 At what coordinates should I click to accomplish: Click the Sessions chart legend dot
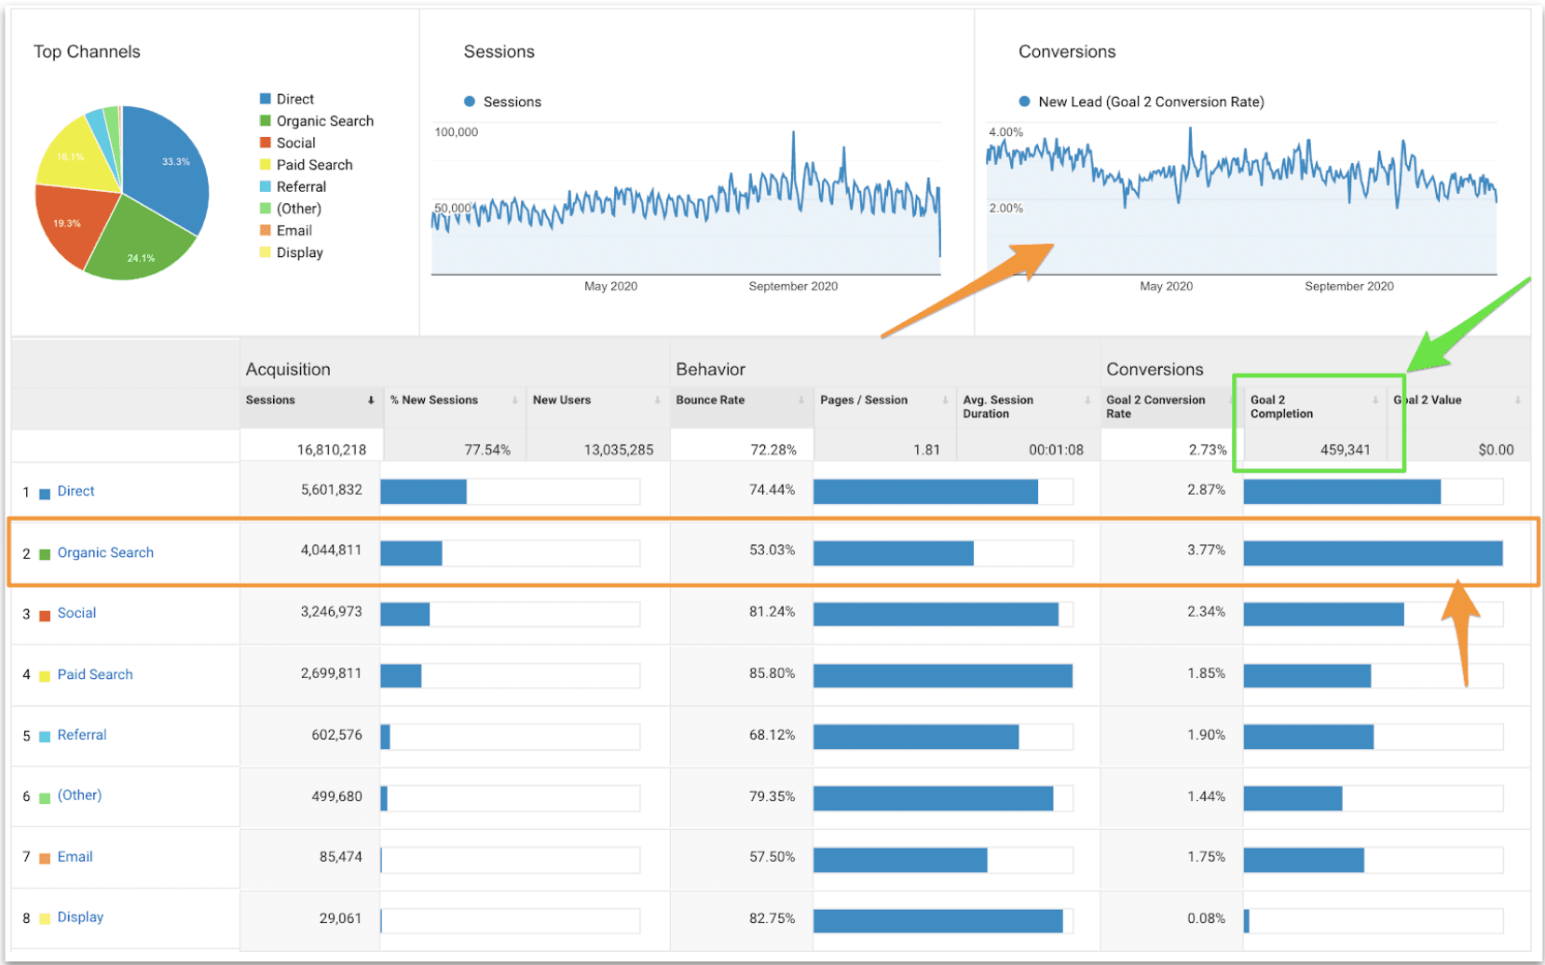coord(470,102)
